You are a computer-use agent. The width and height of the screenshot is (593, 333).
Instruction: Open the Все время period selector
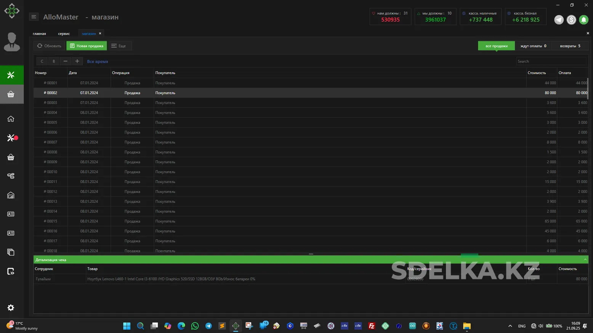click(x=97, y=61)
